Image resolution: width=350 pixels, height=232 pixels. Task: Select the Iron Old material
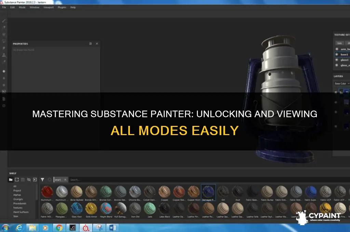click(135, 210)
